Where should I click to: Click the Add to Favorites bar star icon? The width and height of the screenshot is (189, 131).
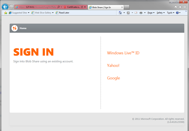pos(5,13)
